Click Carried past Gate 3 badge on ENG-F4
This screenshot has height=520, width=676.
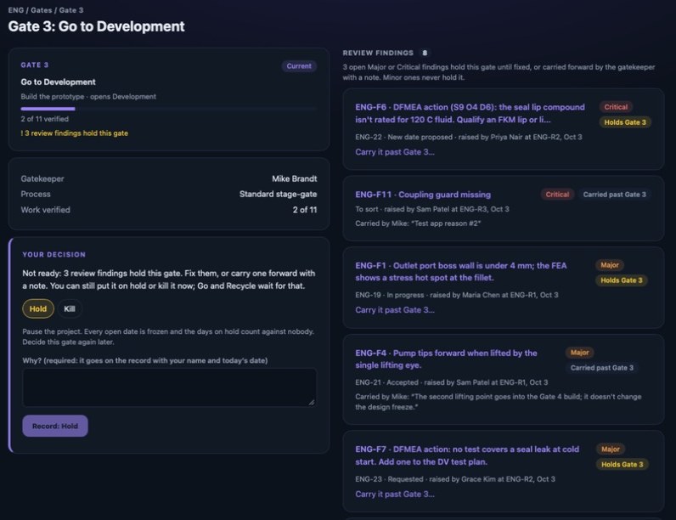click(x=602, y=368)
